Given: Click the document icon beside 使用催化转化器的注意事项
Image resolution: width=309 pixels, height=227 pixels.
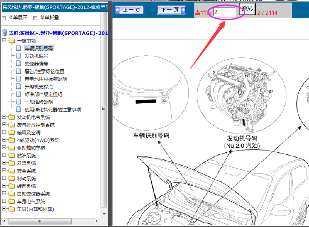Looking at the screenshot, I should [18, 109].
